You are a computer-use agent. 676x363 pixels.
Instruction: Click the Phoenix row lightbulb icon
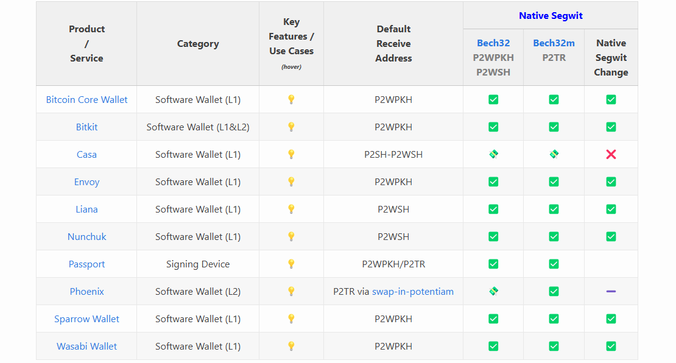tap(292, 291)
